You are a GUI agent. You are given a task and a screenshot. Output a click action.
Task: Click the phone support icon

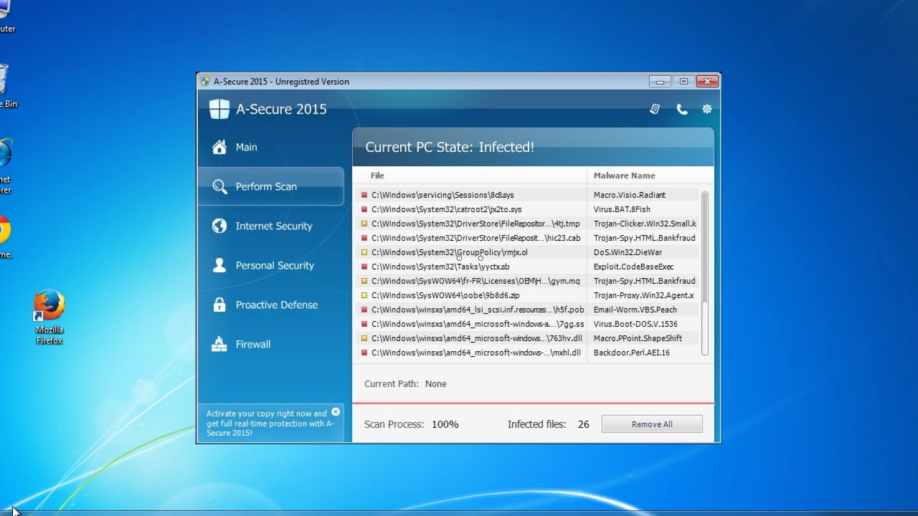click(x=682, y=109)
